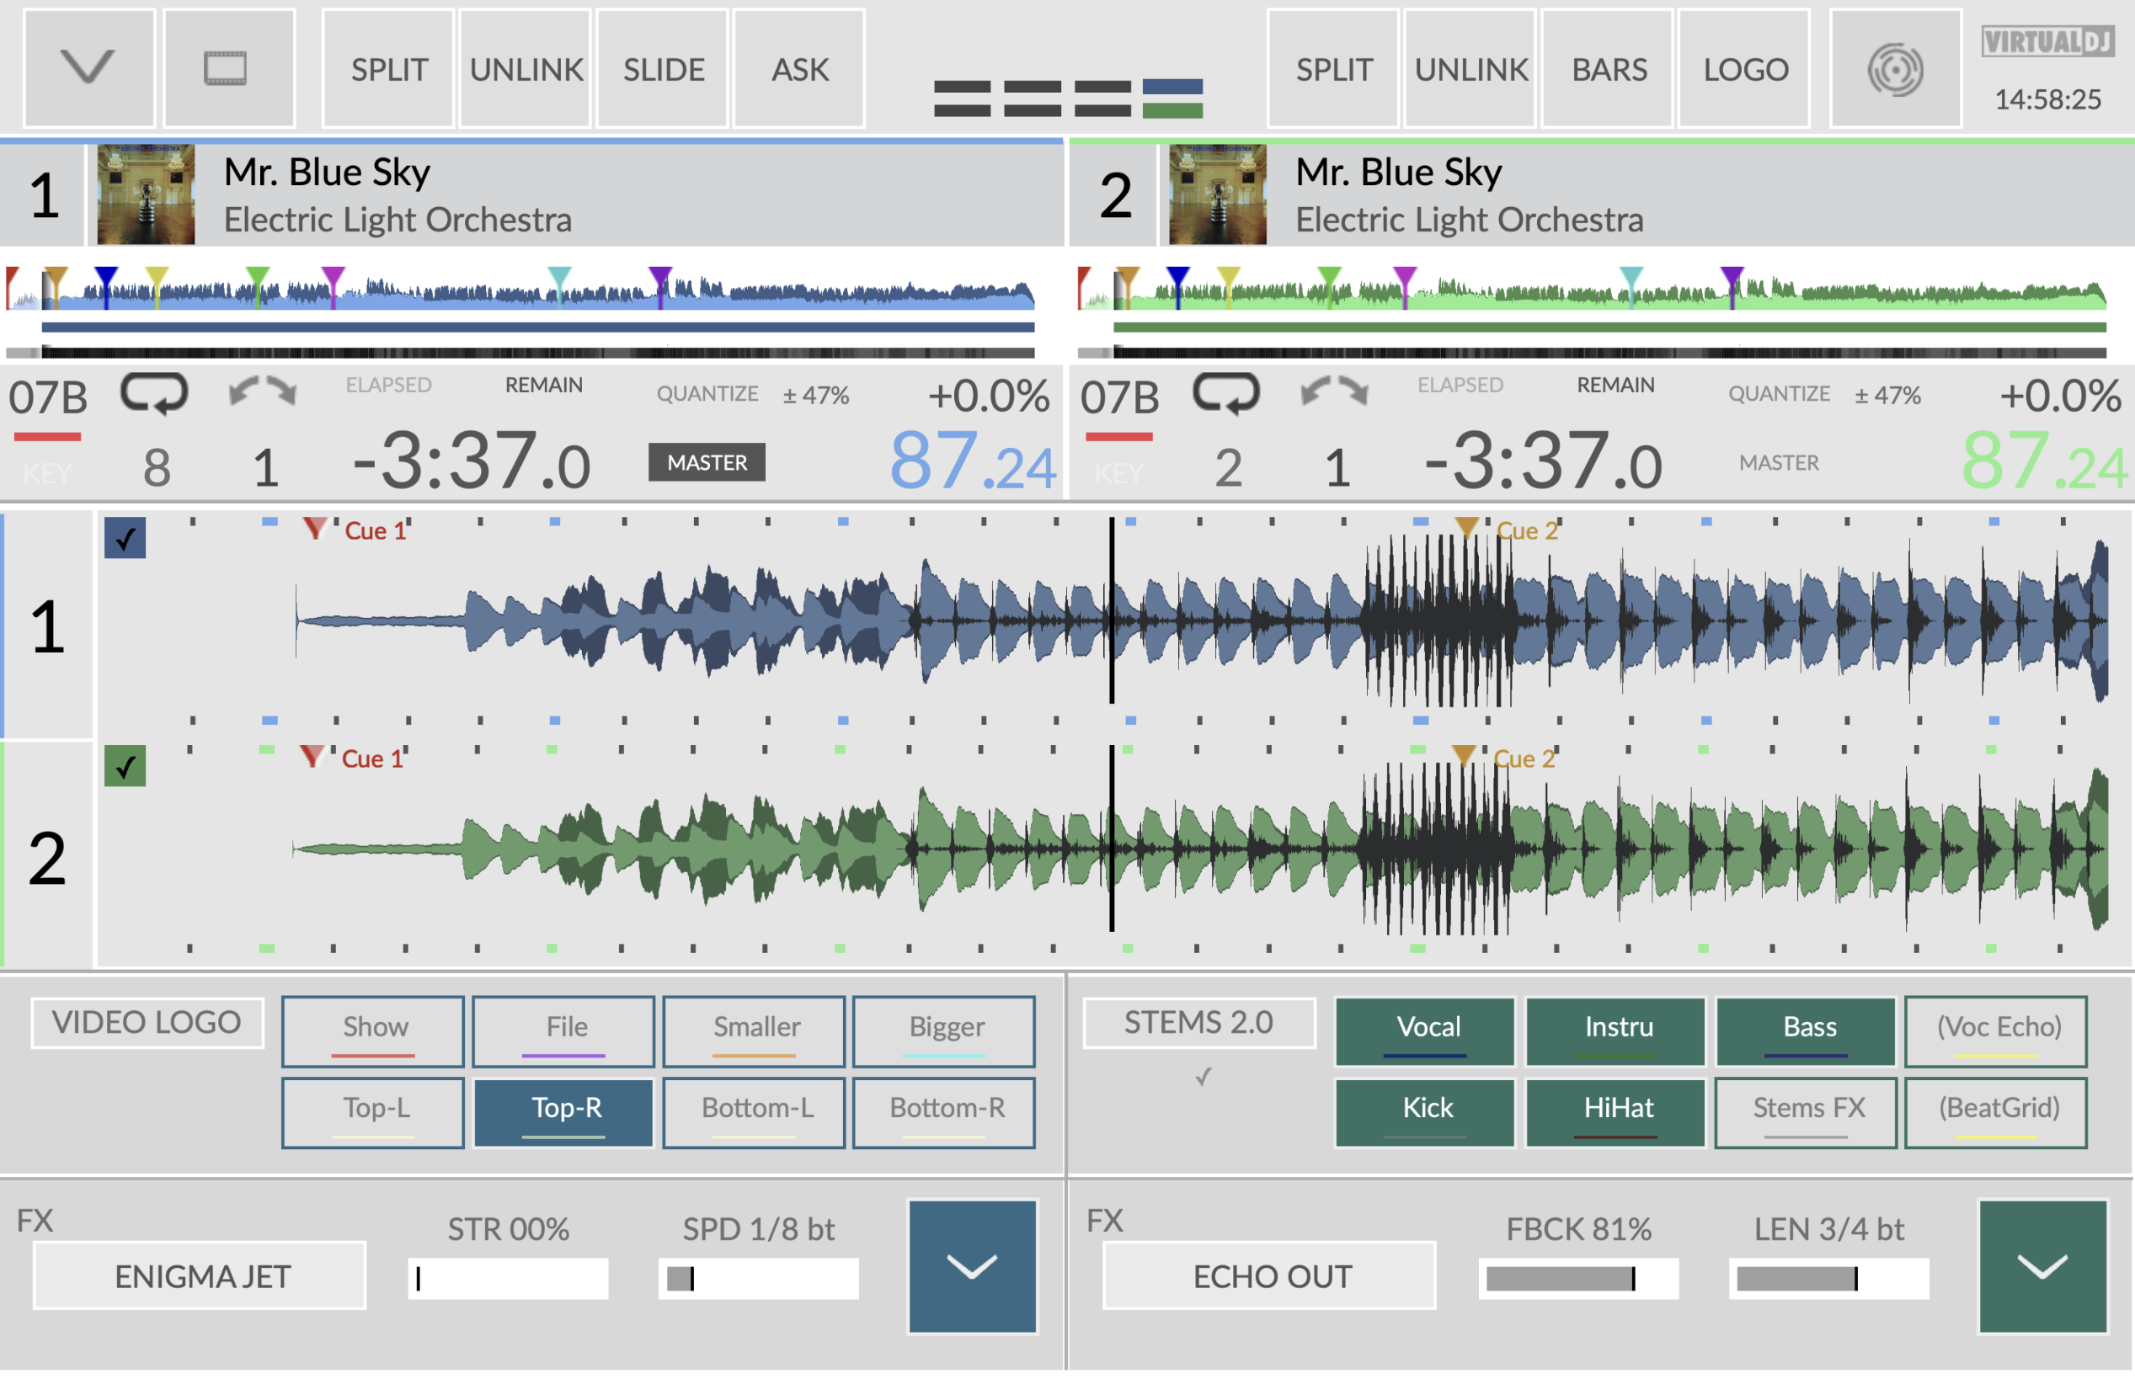Viewport: 2135px width, 1379px height.
Task: Toggle the Instru stem pad
Action: [1616, 1031]
